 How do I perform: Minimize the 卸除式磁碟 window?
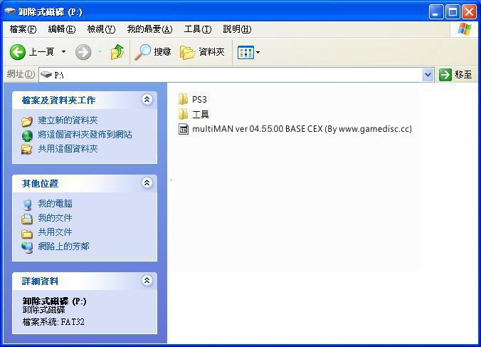436,12
